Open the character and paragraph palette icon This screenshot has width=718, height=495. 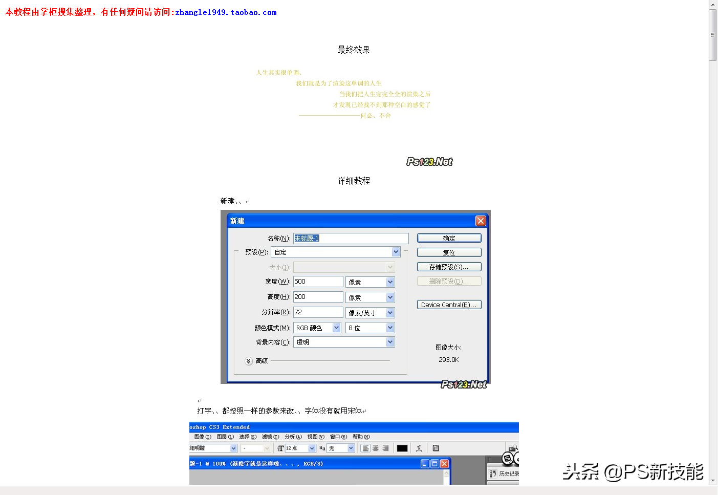[x=436, y=448]
